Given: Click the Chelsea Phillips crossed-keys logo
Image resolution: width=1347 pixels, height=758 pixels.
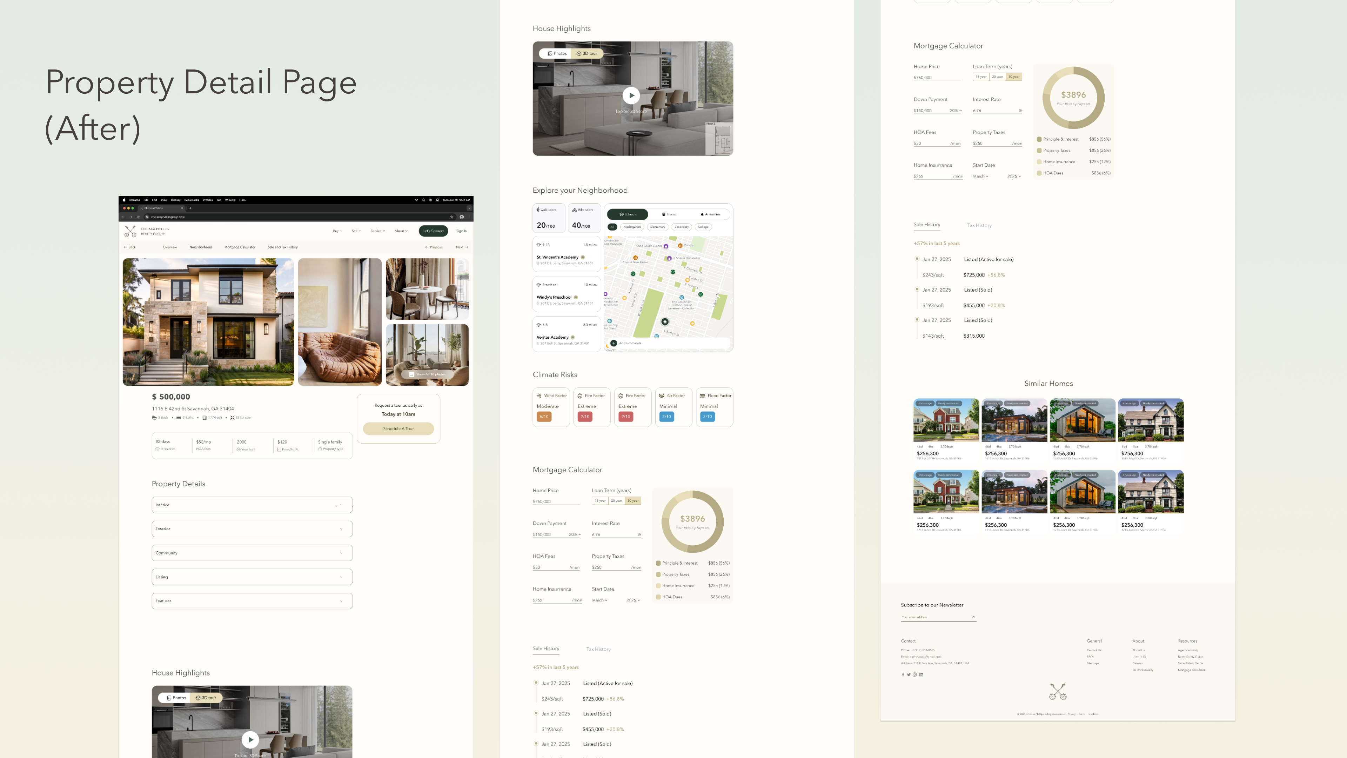Looking at the screenshot, I should [x=130, y=231].
